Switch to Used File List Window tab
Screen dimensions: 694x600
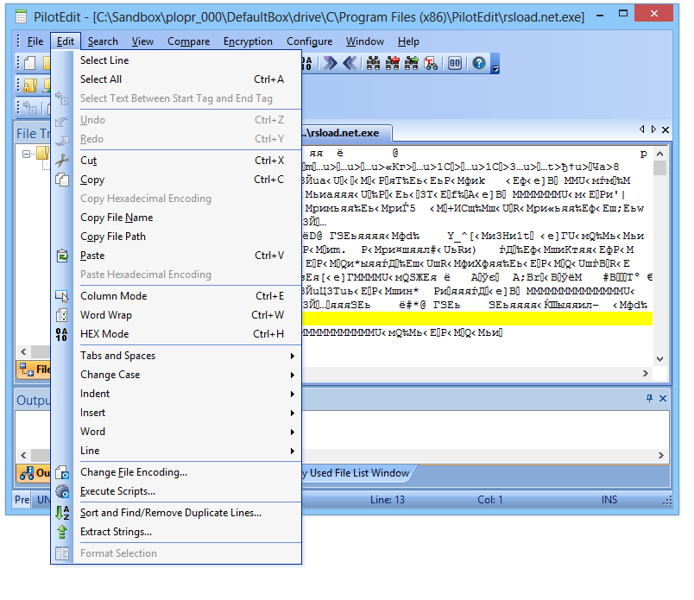point(357,473)
